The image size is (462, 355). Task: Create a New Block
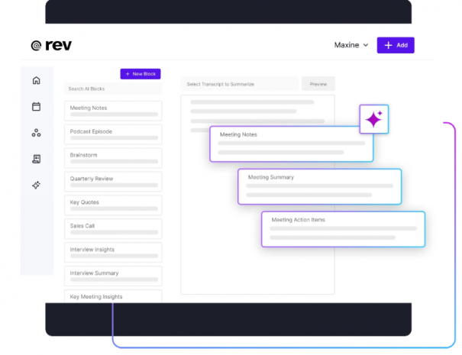tap(141, 74)
